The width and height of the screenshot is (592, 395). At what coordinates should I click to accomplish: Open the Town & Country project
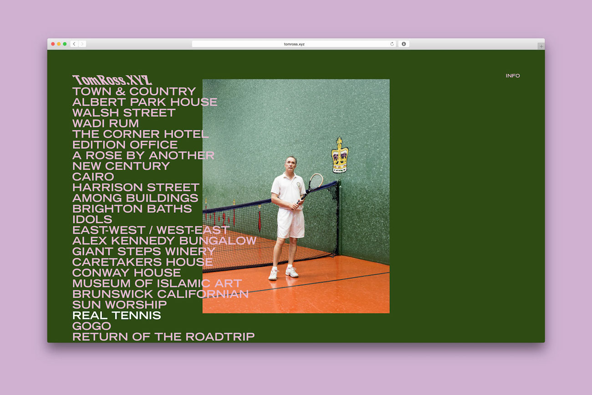[x=134, y=92]
